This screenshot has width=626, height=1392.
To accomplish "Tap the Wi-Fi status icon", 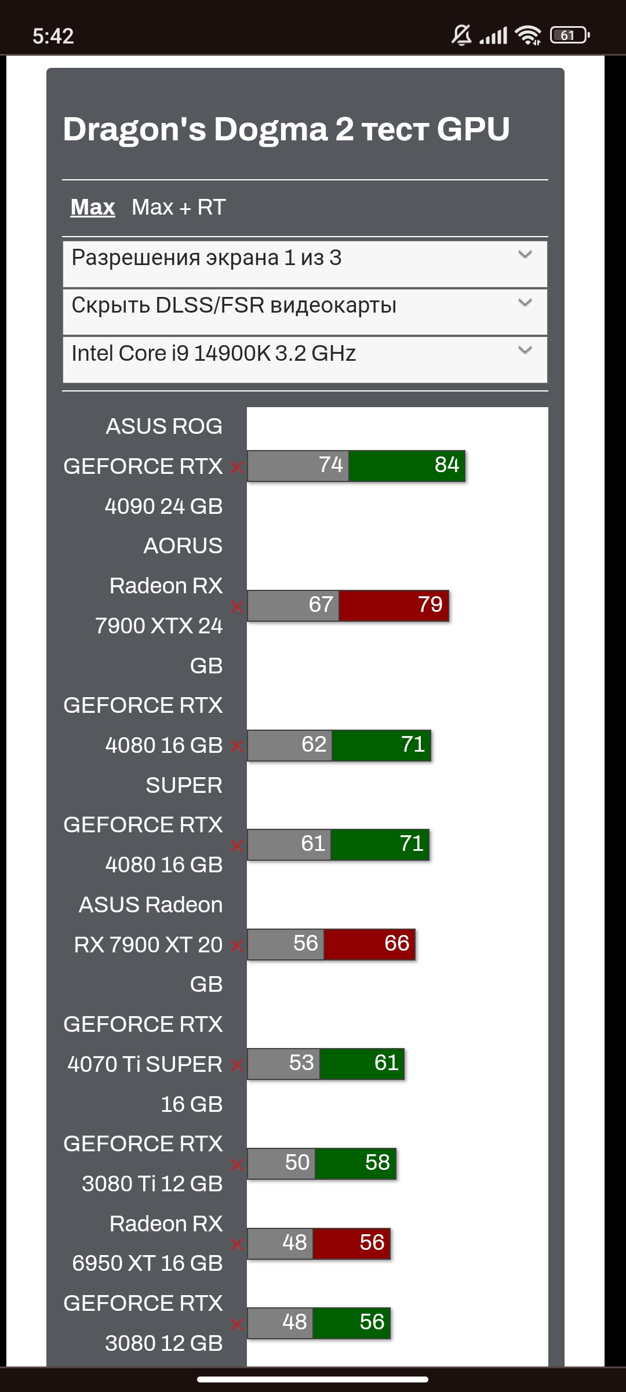I will tap(527, 35).
